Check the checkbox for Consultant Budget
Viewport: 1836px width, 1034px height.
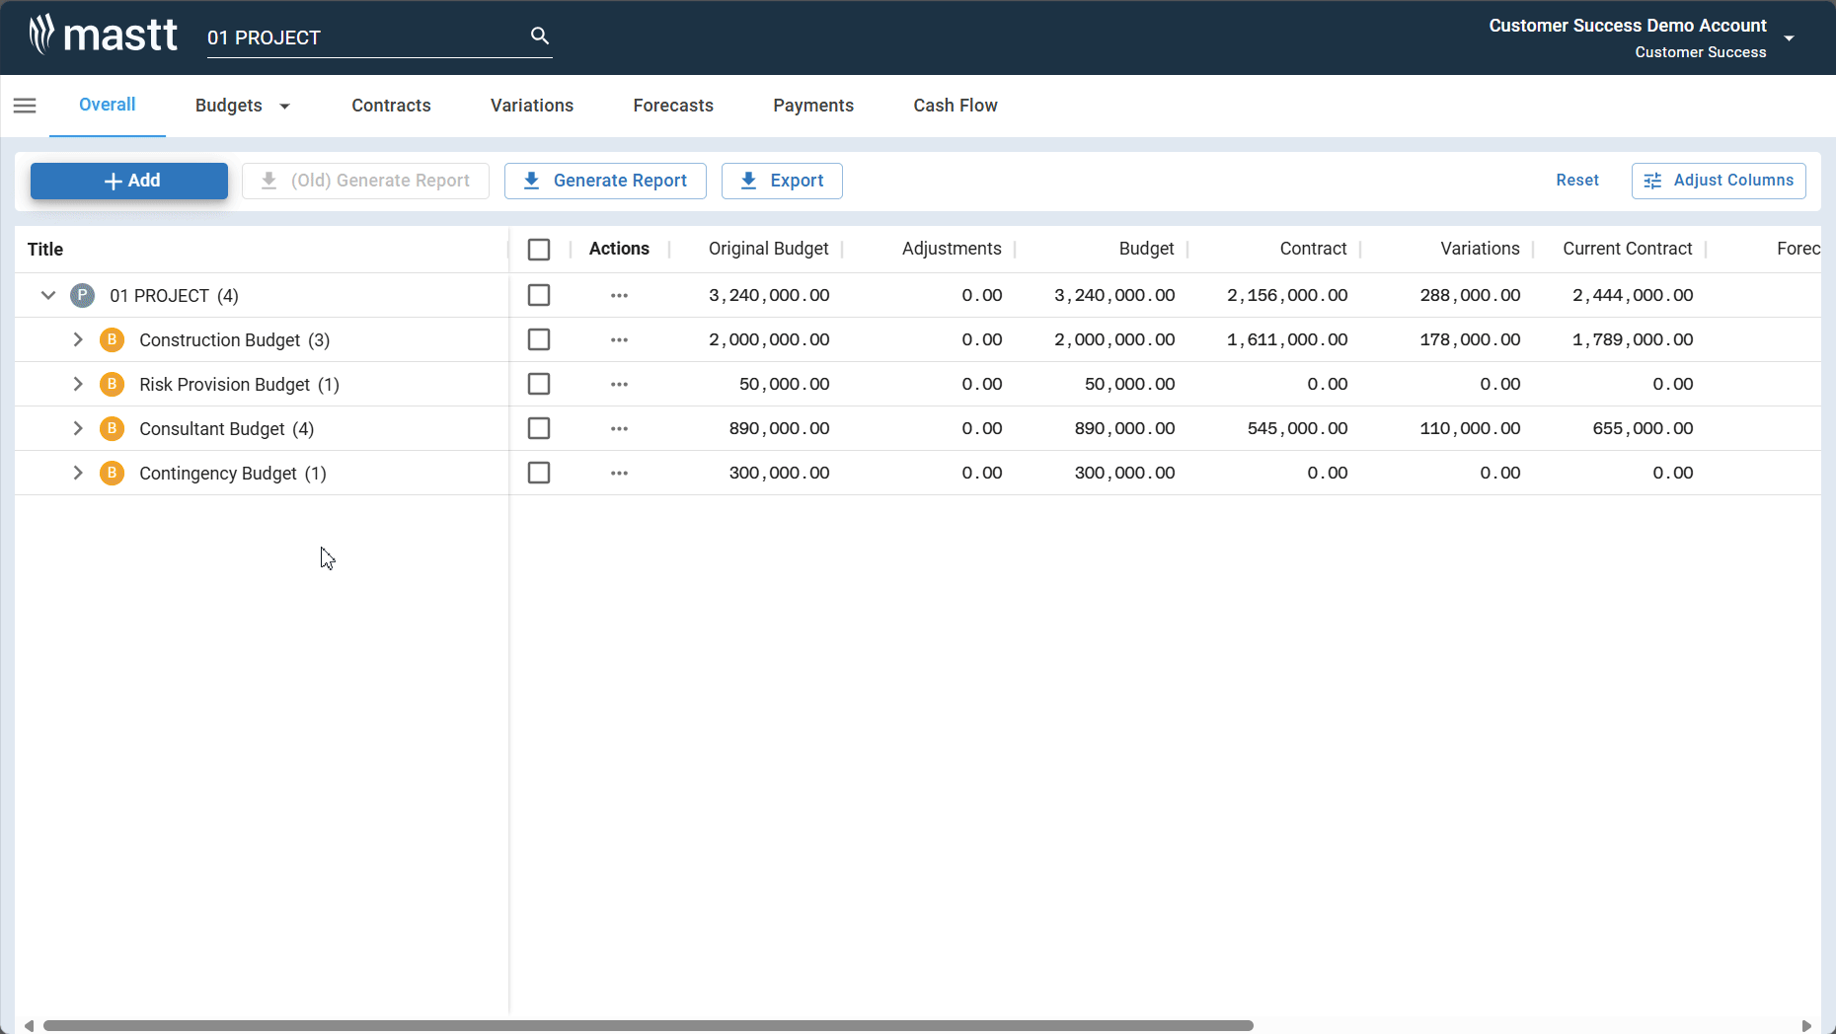pyautogui.click(x=539, y=428)
